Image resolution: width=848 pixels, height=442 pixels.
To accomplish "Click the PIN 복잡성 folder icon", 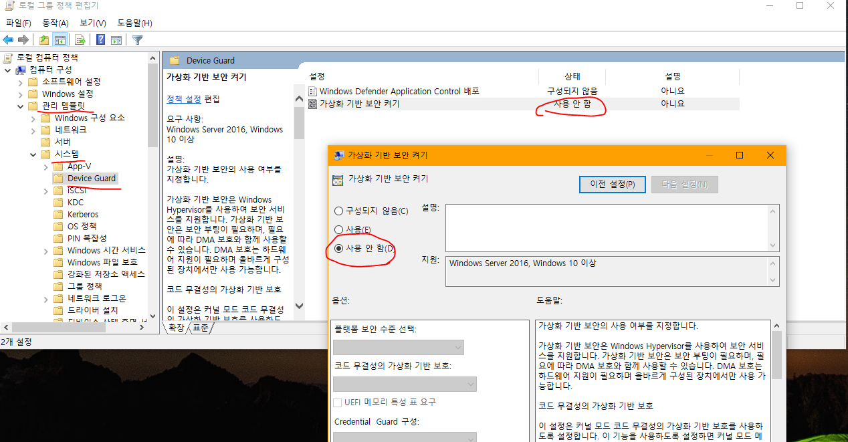I will [x=58, y=238].
